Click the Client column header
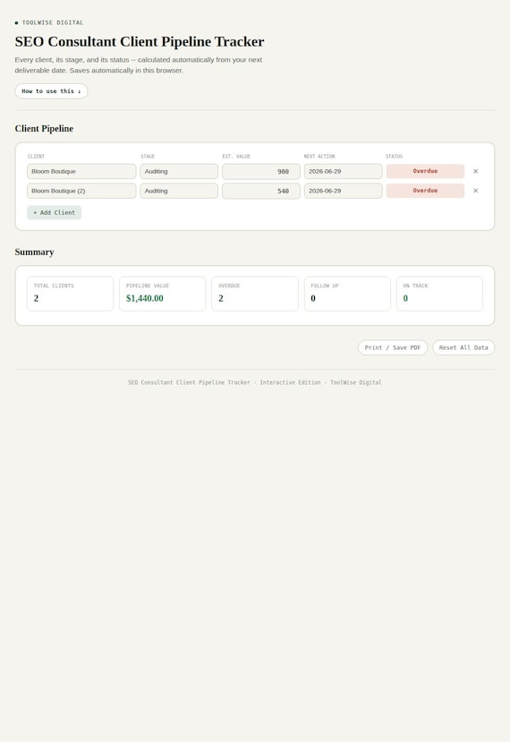This screenshot has width=510, height=742. [36, 156]
